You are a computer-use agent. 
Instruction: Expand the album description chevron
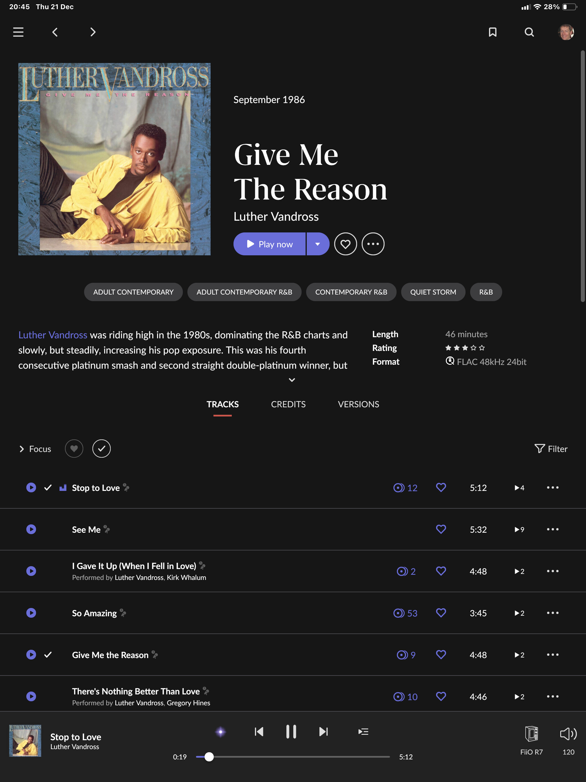coord(292,380)
